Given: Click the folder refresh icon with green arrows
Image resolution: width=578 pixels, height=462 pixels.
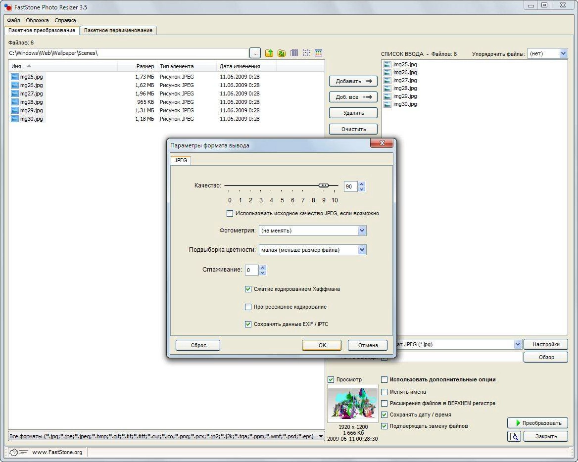Looking at the screenshot, I should point(282,53).
